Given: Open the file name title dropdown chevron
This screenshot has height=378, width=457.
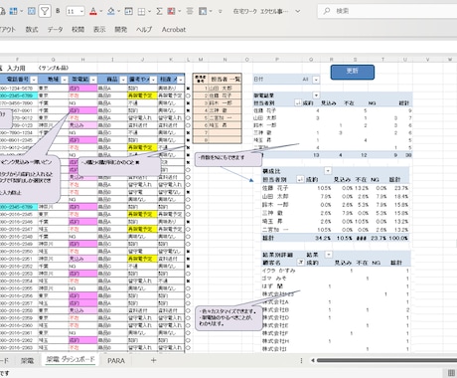Looking at the screenshot, I should click(298, 11).
